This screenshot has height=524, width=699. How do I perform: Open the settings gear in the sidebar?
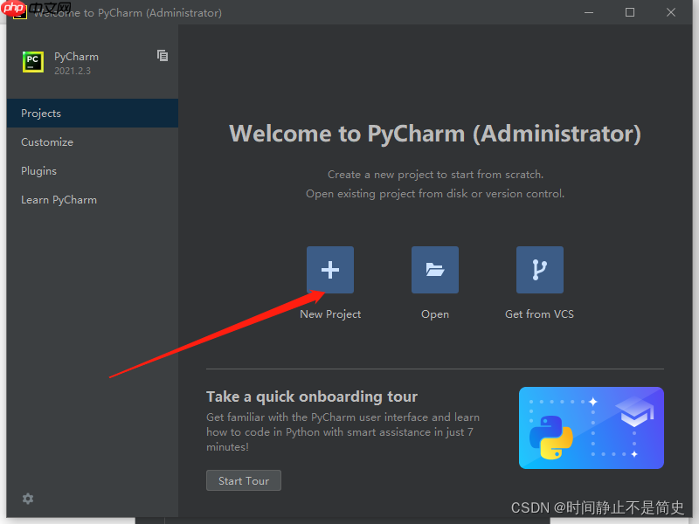28,499
